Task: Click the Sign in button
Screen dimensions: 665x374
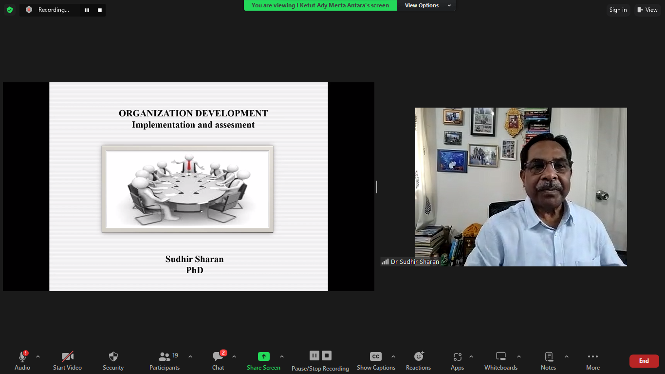Action: point(618,10)
